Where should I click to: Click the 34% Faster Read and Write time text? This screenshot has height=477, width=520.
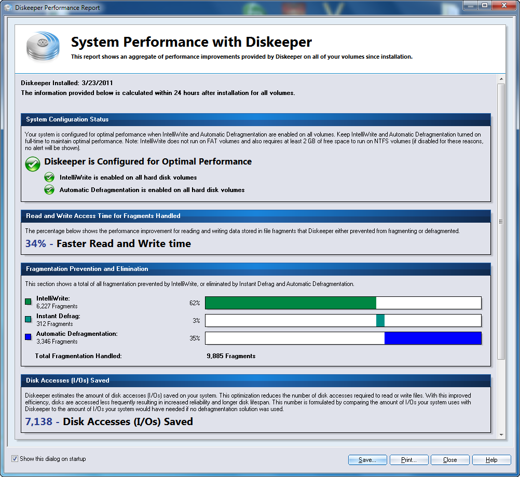click(x=108, y=243)
